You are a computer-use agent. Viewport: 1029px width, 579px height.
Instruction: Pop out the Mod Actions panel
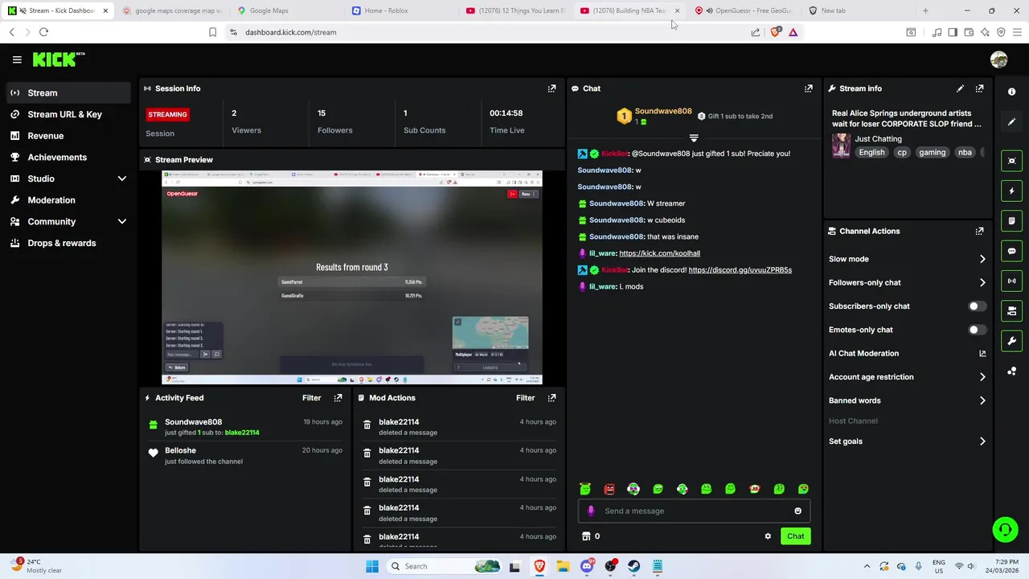click(x=551, y=398)
